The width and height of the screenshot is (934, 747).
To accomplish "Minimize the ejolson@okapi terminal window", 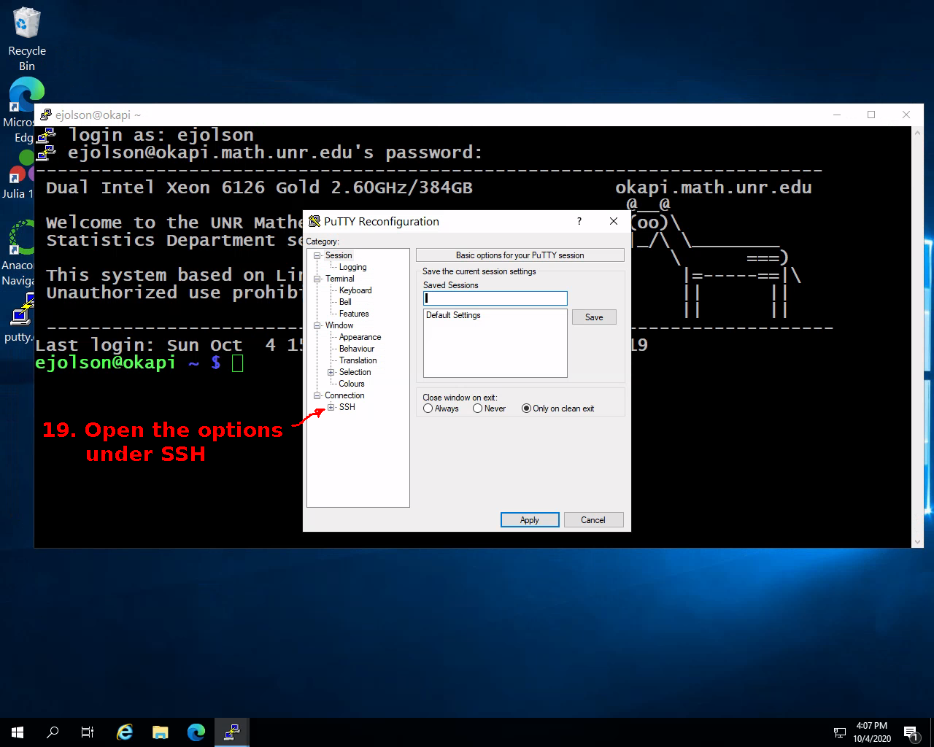I will pyautogui.click(x=838, y=115).
